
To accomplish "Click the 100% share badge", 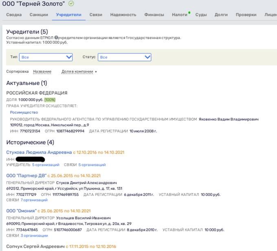I will click(50, 100).
